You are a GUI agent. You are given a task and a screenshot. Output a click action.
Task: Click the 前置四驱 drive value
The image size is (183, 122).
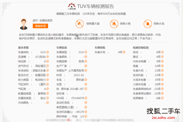40,75
